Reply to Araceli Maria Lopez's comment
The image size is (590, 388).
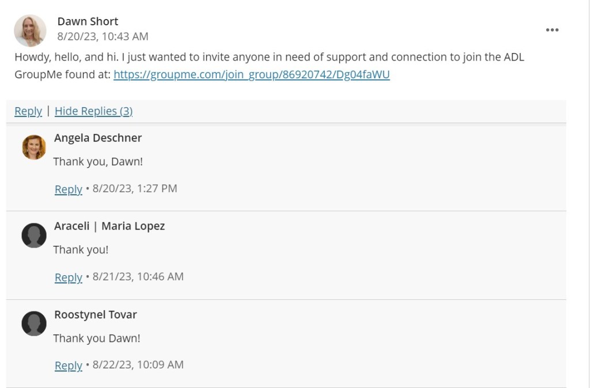click(68, 277)
